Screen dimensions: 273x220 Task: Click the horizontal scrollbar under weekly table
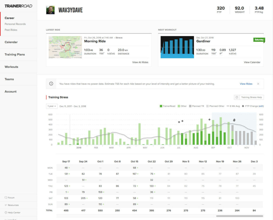(240, 216)
